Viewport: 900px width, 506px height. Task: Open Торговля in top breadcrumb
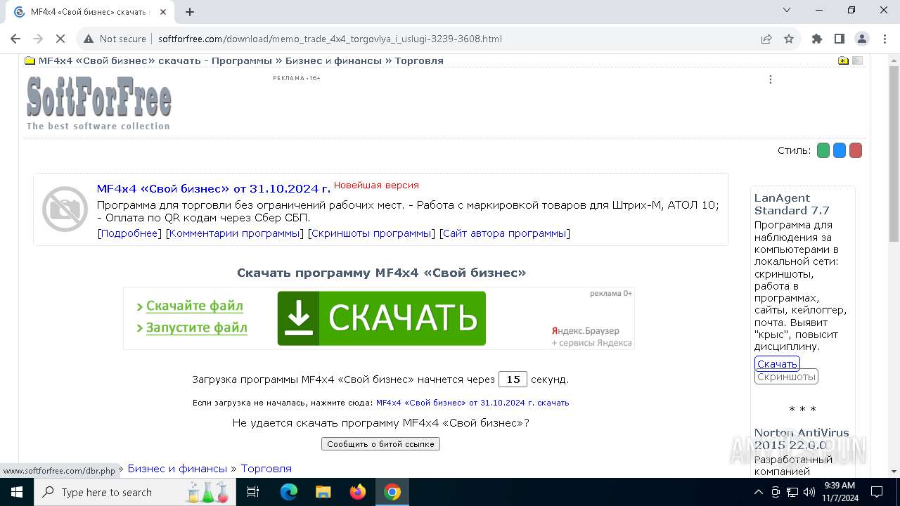click(x=419, y=60)
